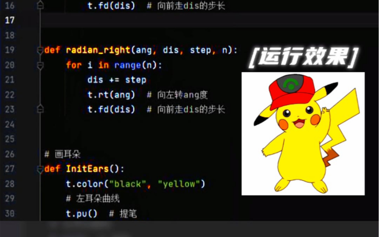Click the t.fd(dis) call on line 16
379x237 pixels.
click(111, 6)
